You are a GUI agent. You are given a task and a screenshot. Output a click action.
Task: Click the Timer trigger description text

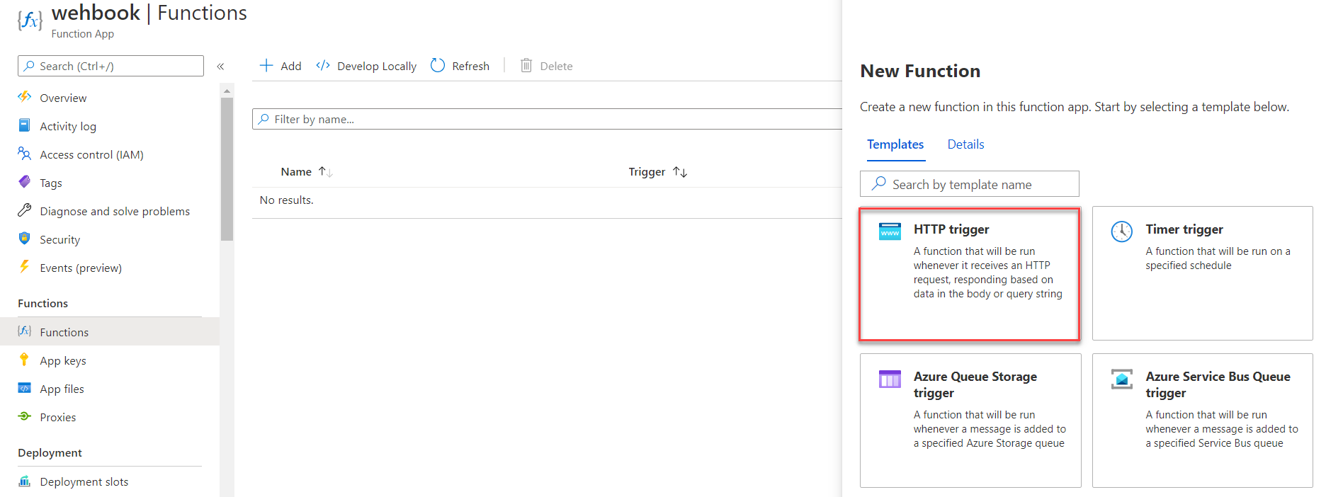tap(1218, 258)
